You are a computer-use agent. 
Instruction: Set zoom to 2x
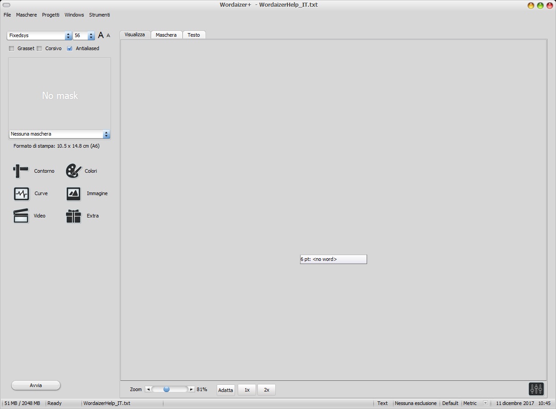(266, 390)
